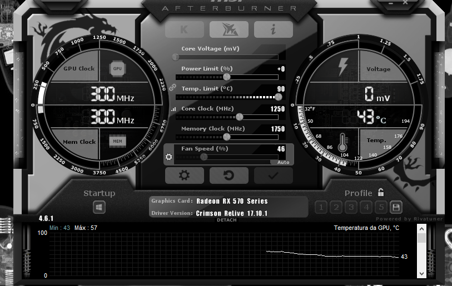
Task: Toggle the Windows Startup icon
Action: click(99, 207)
